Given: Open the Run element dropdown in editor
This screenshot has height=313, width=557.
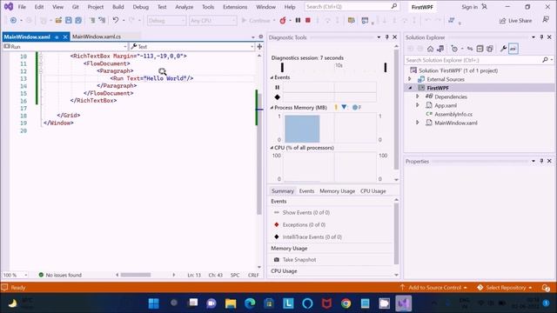Looking at the screenshot, I should (65, 46).
